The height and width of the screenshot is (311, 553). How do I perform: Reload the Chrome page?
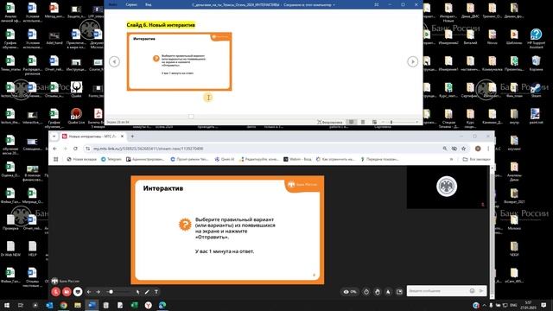point(75,149)
